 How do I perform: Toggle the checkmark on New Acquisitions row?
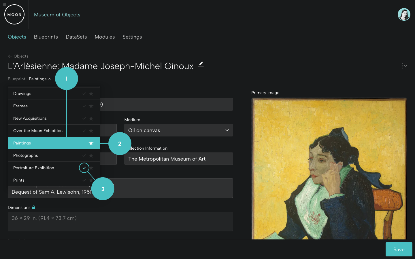(84, 118)
